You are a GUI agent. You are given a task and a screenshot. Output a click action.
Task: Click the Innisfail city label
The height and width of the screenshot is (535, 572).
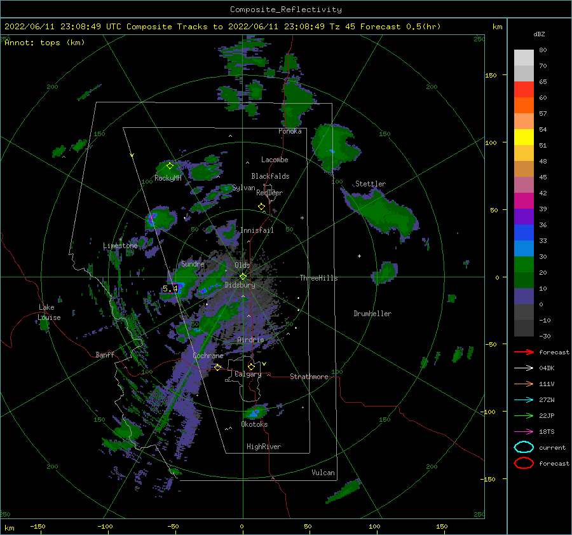[257, 230]
